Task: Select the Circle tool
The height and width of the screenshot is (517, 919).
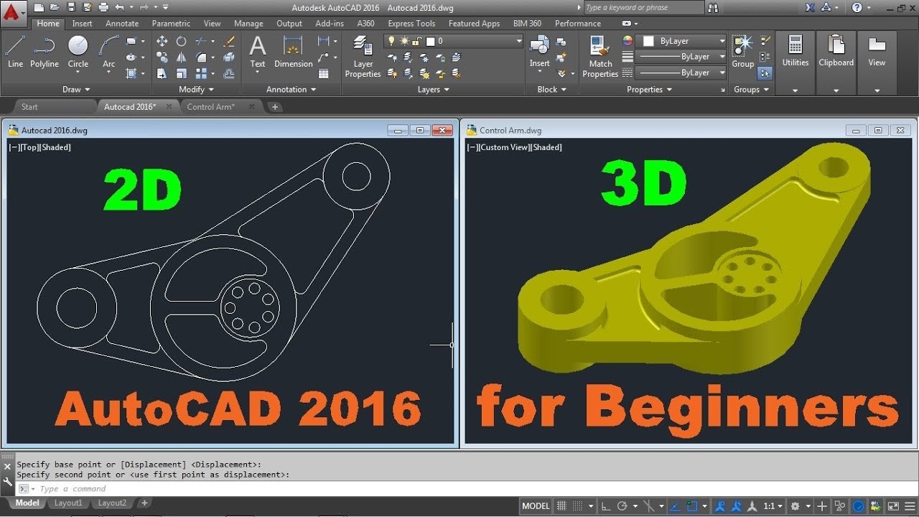Action: tap(78, 51)
